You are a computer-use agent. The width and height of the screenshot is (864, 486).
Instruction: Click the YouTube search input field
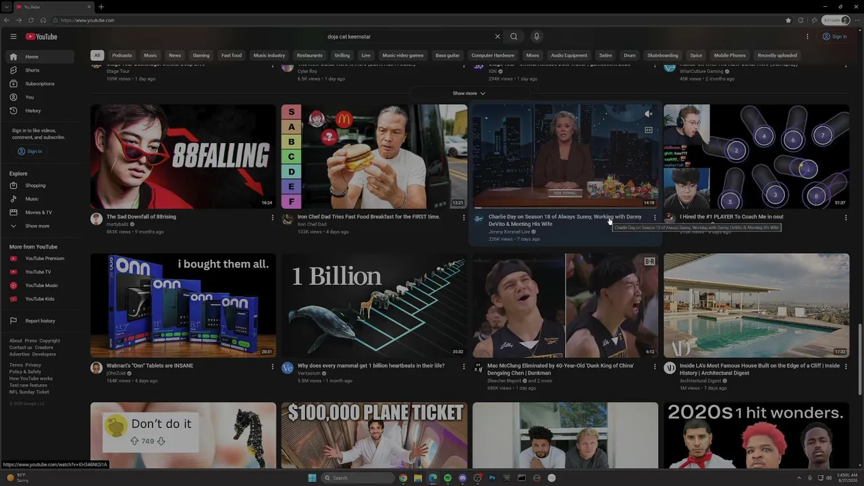coord(408,36)
